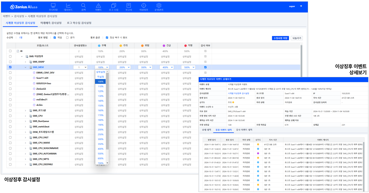Viewport: 369px width, 193px height.
Task: Switch to 로그 미수집 감시설정 tab
Action: 79,23
